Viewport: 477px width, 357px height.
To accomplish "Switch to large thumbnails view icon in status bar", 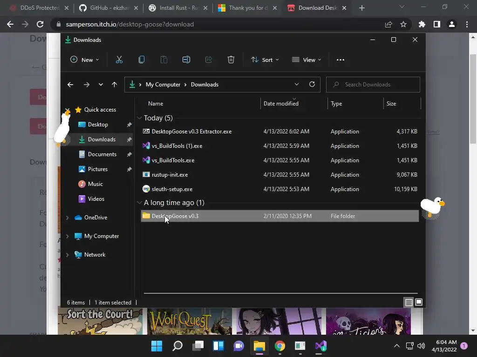I will [x=419, y=302].
